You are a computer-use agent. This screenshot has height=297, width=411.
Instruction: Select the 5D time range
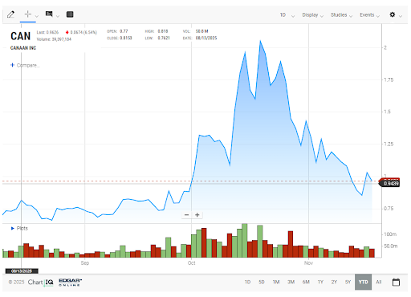(262, 282)
